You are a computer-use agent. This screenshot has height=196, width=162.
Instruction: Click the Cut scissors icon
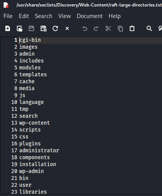(x=108, y=28)
